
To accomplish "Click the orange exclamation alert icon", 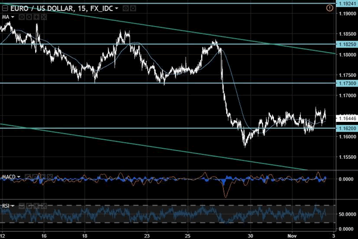I will pos(329,8).
